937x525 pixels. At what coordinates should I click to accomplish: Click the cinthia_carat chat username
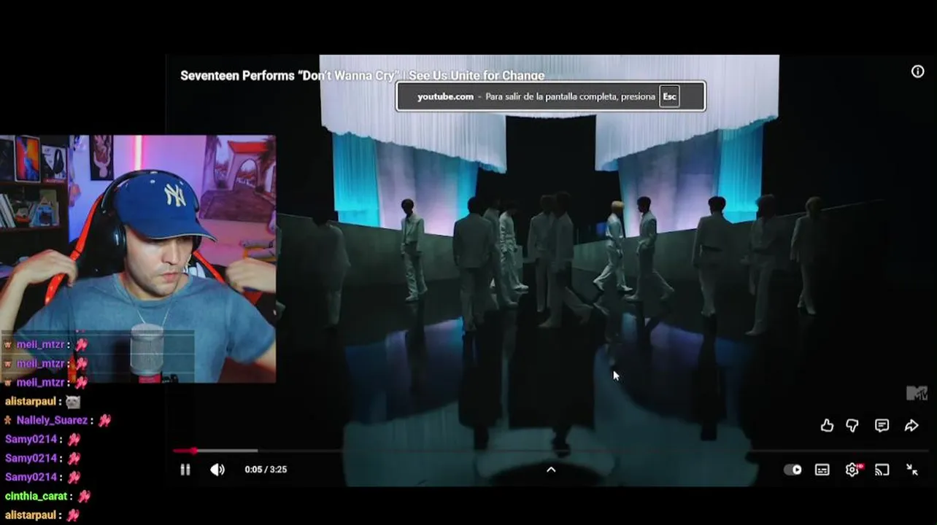click(x=36, y=496)
